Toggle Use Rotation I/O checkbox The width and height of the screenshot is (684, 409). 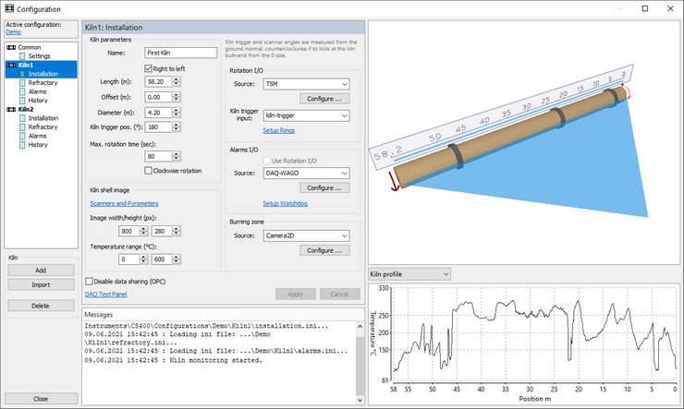(x=267, y=161)
